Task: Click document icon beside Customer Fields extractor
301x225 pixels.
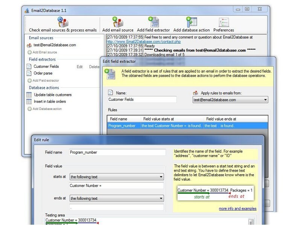Action: click(29, 67)
